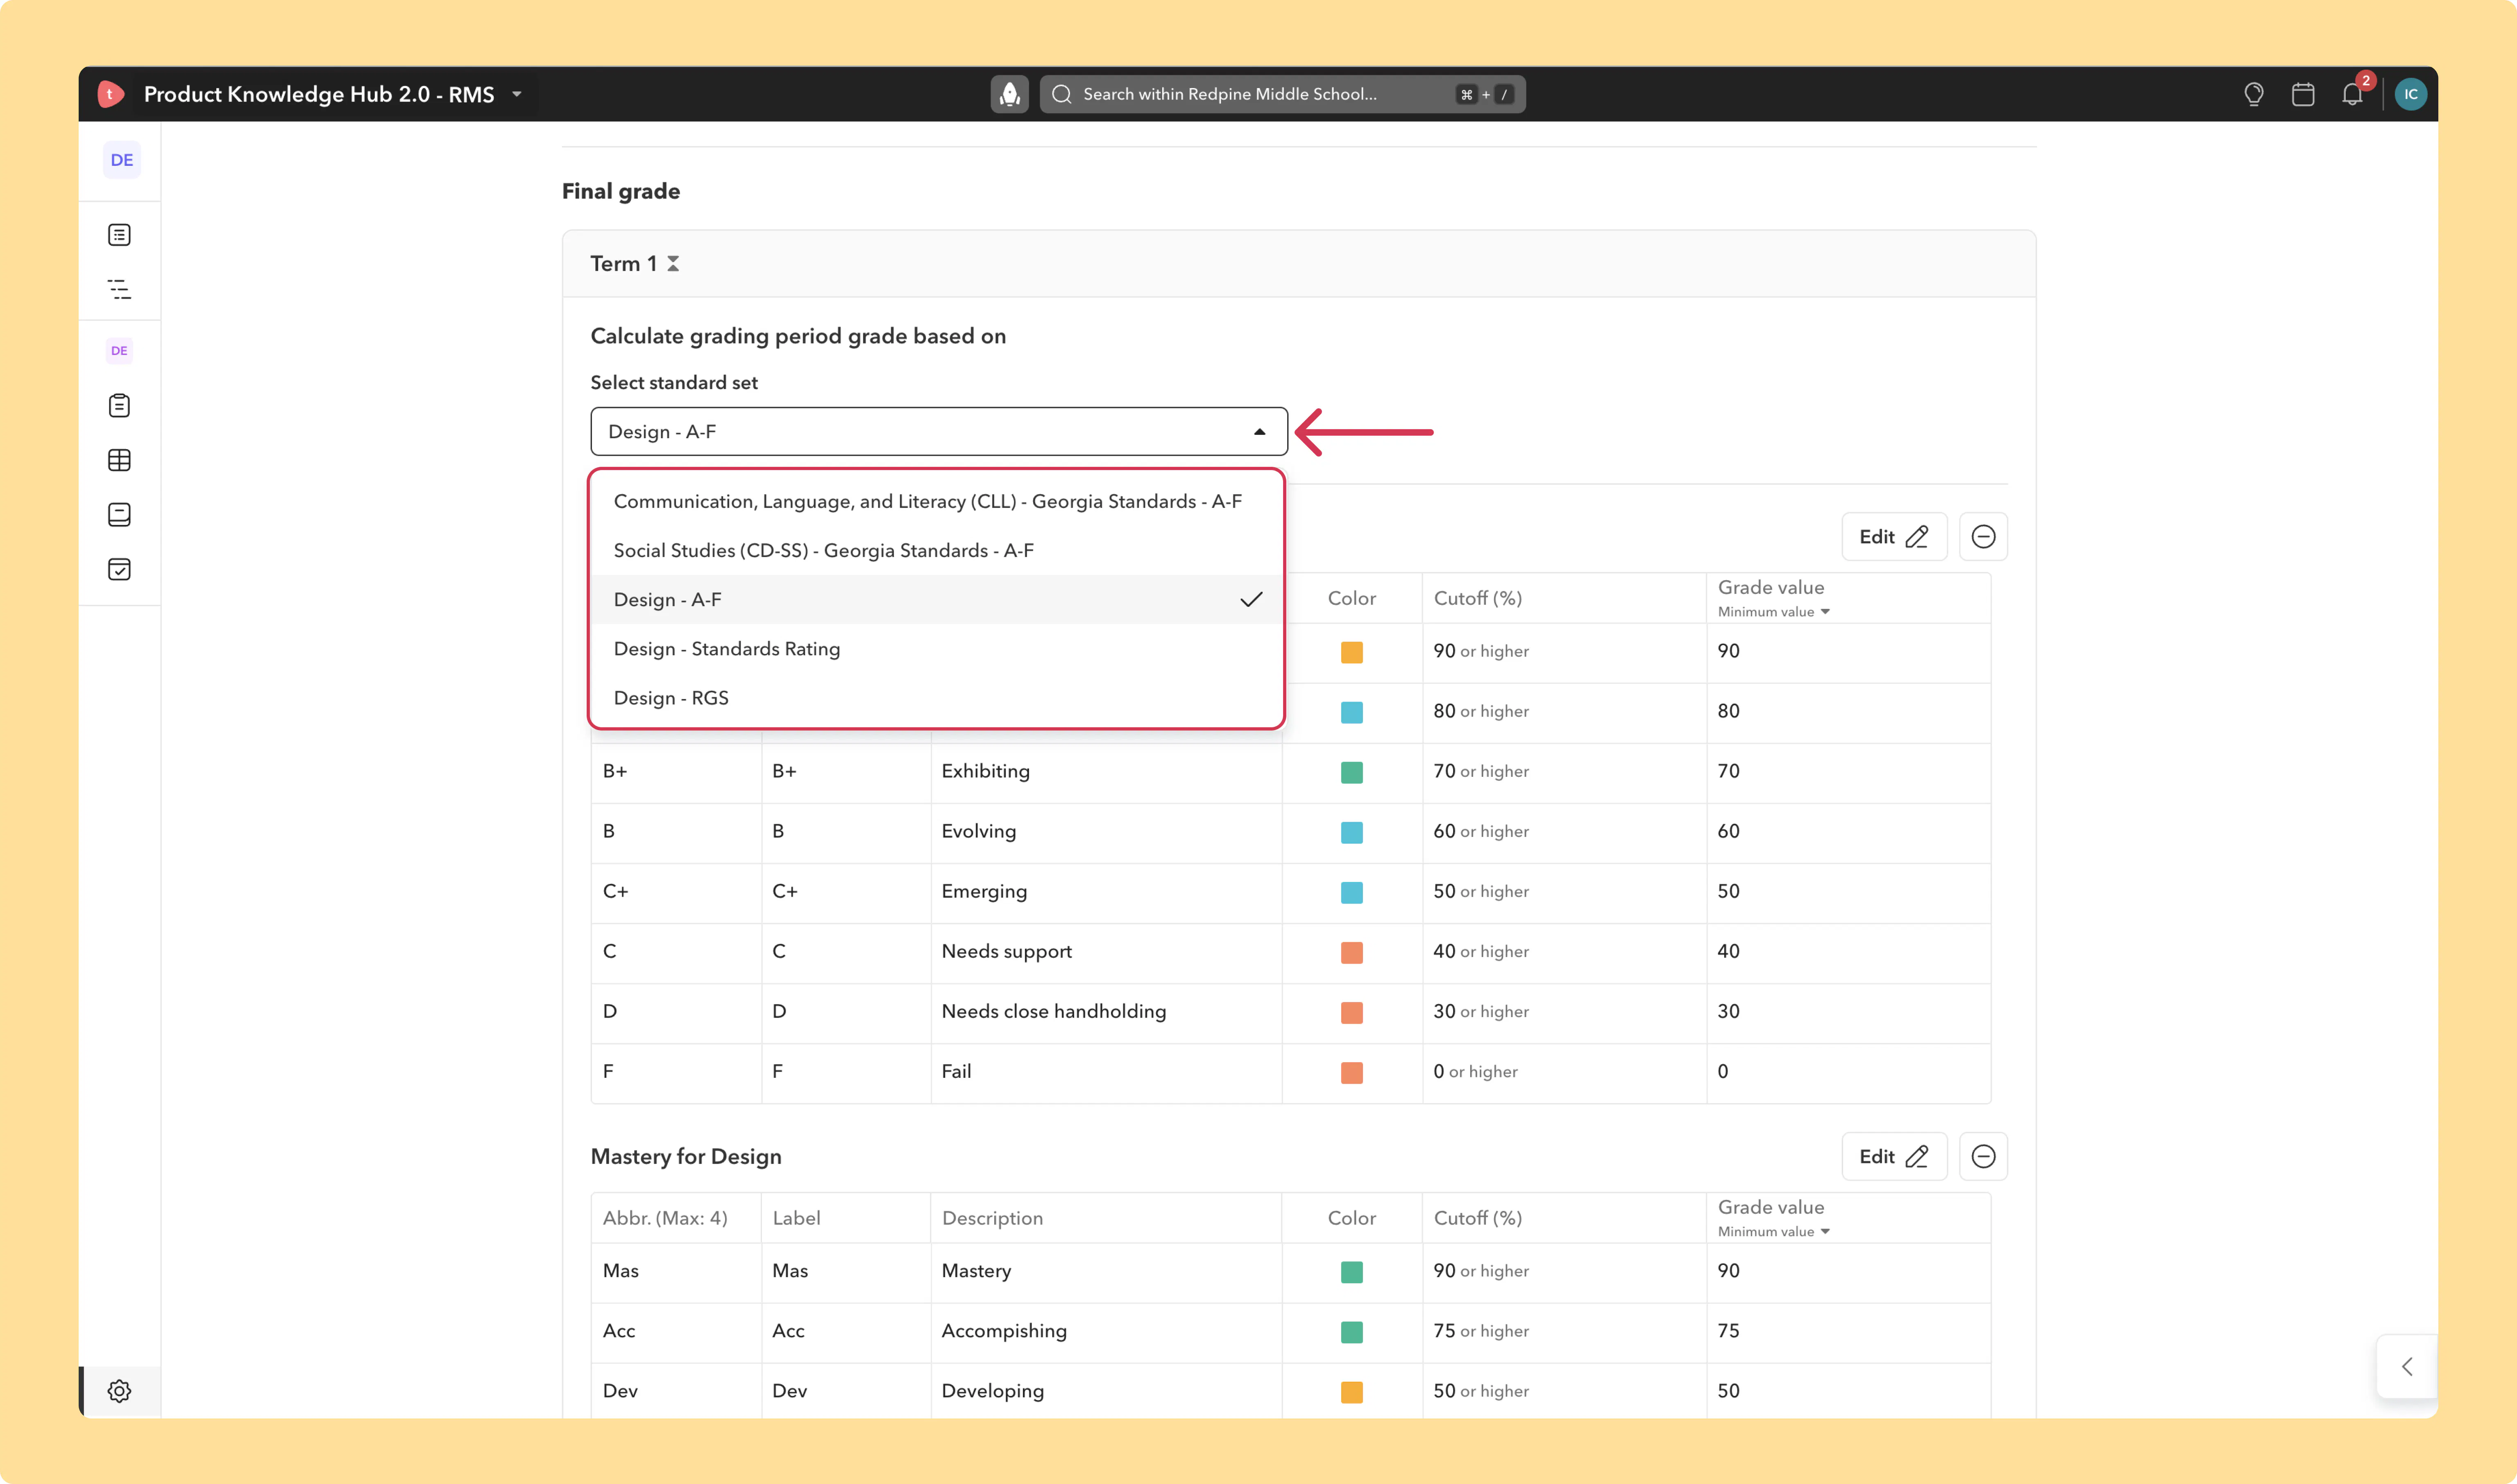Open the lightbulb tips icon

click(x=2254, y=94)
